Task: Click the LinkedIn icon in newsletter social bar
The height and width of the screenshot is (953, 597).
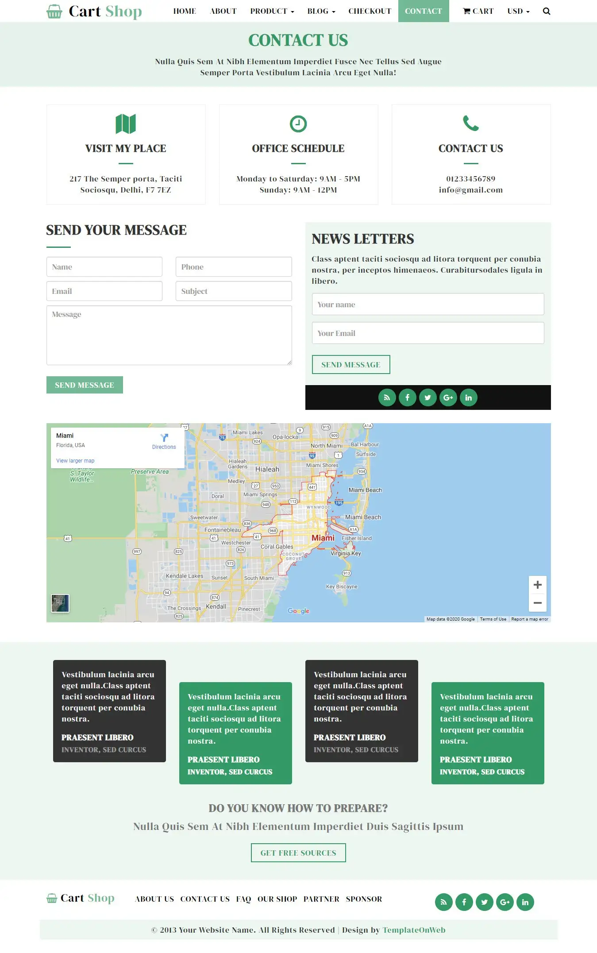Action: (x=469, y=397)
